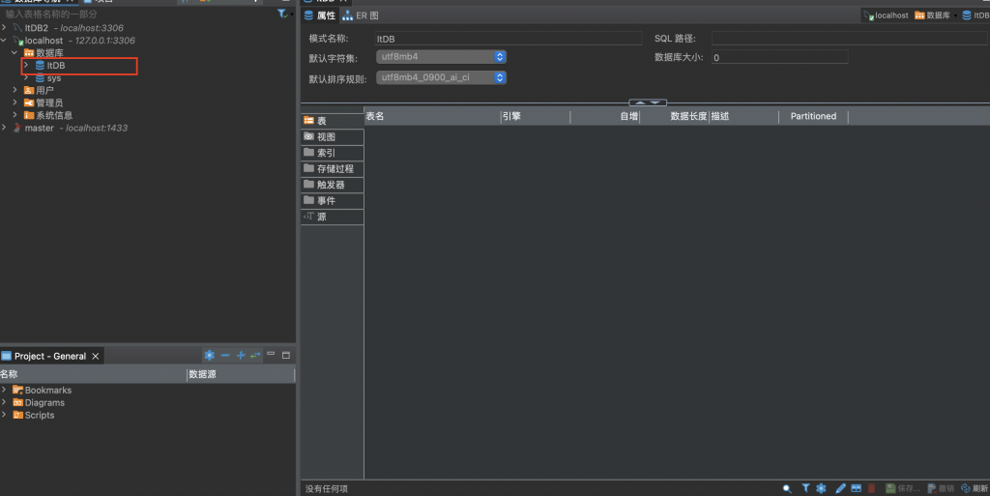Viewport: 990px width, 496px height.
Task: Click the red trash delete icon
Action: tap(871, 488)
